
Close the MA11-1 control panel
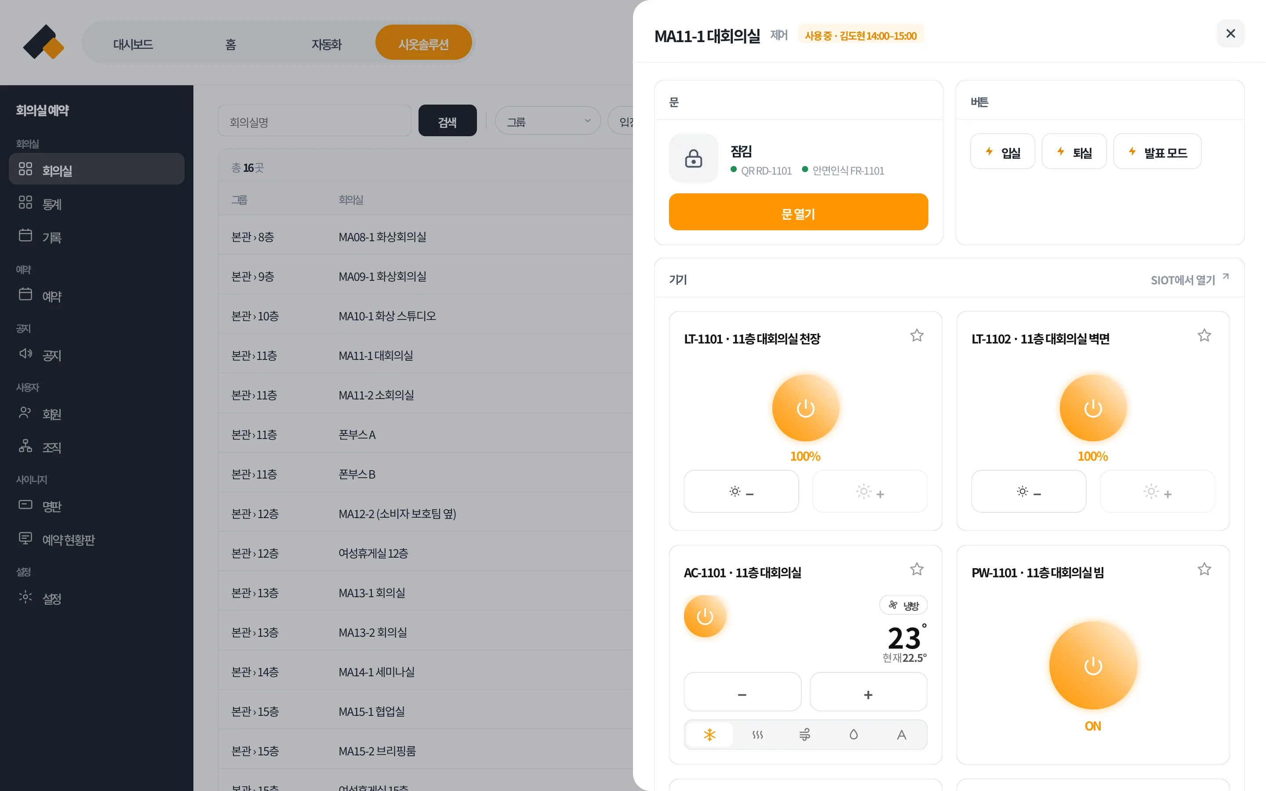tap(1230, 33)
